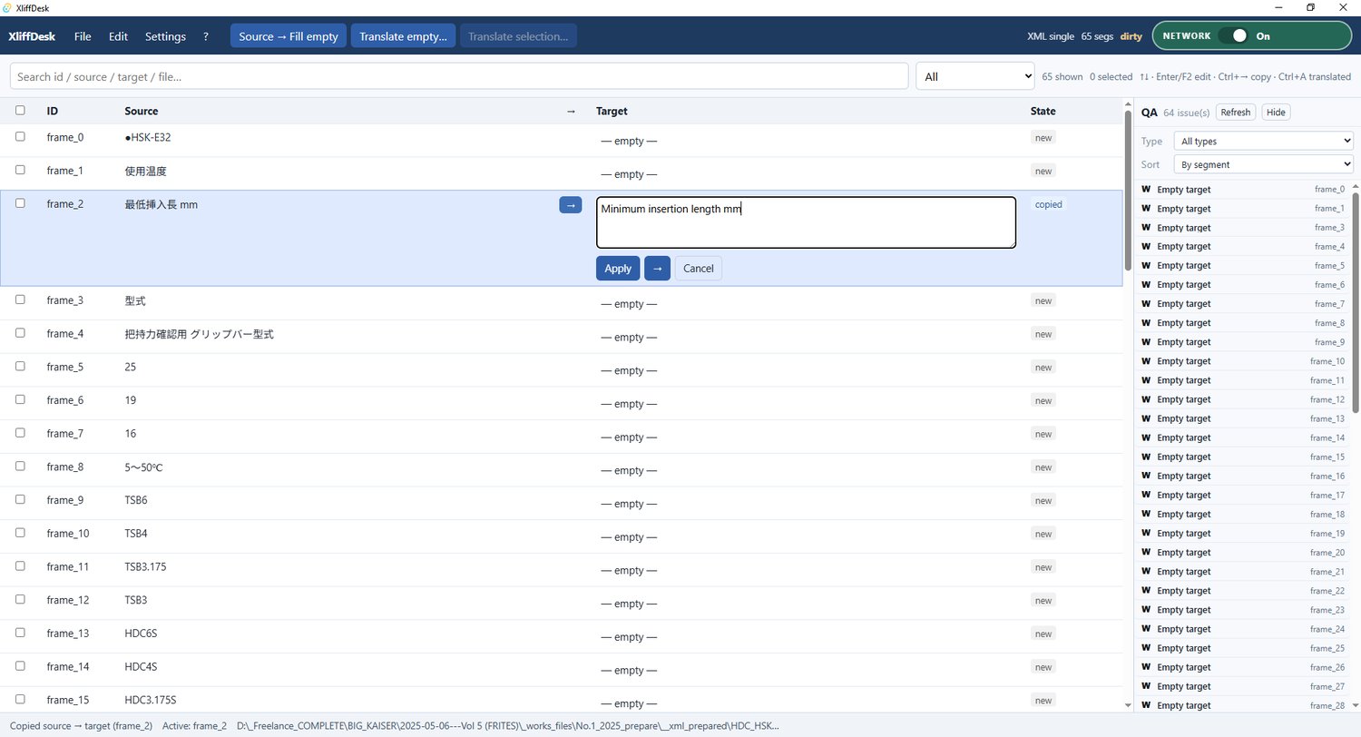Click the frame_14 ID cell
Screen dimensions: 1361x737
(x=68, y=667)
